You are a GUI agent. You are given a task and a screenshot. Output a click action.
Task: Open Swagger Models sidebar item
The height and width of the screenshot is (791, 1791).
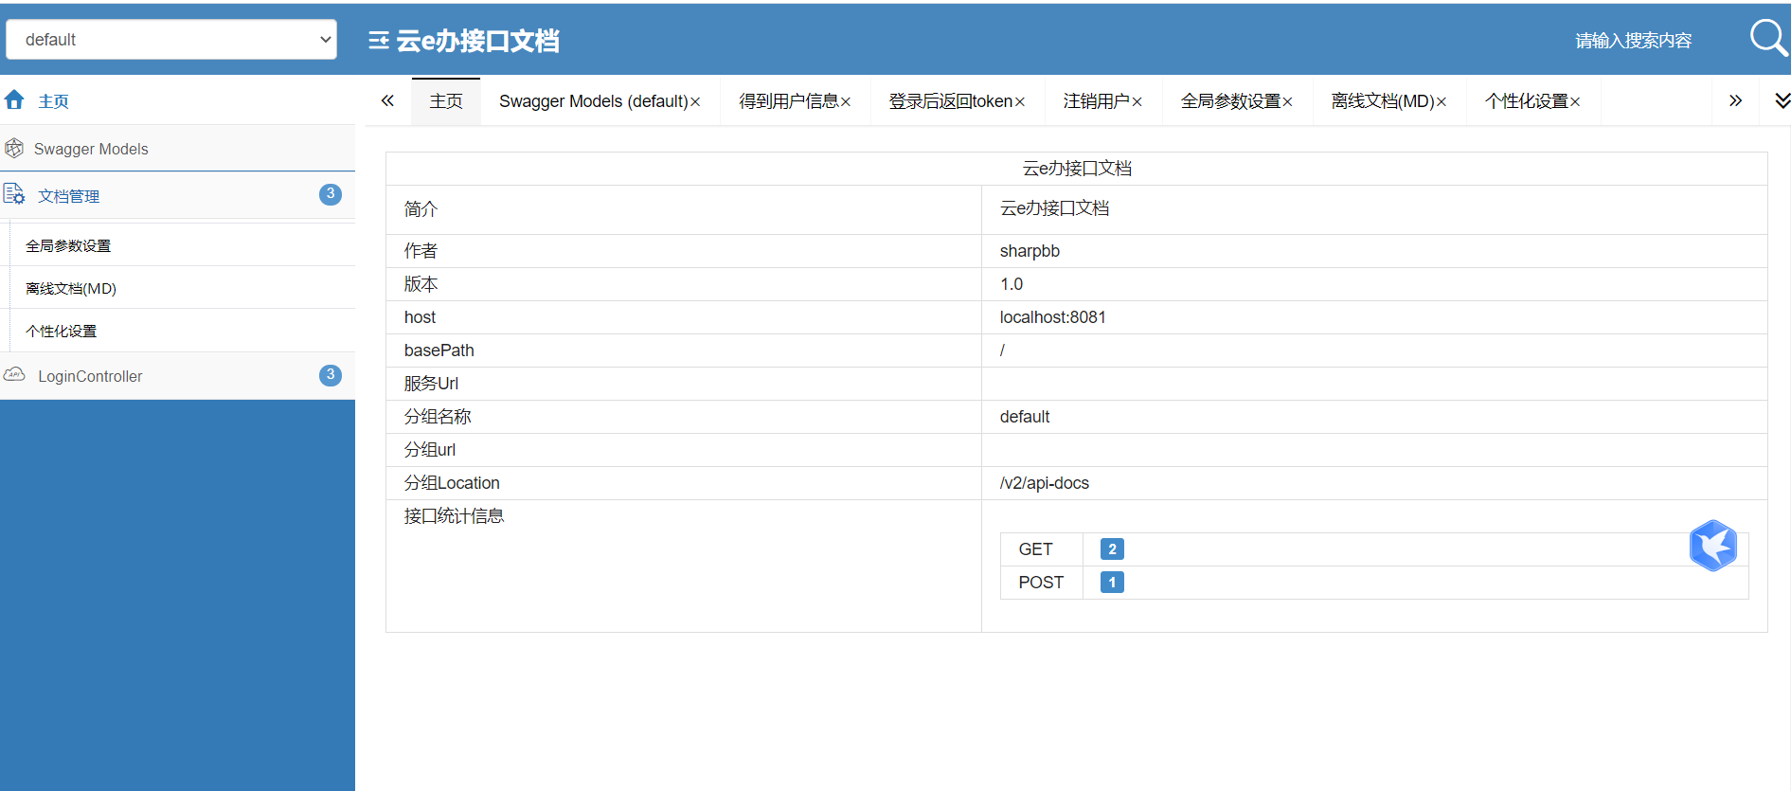click(177, 149)
